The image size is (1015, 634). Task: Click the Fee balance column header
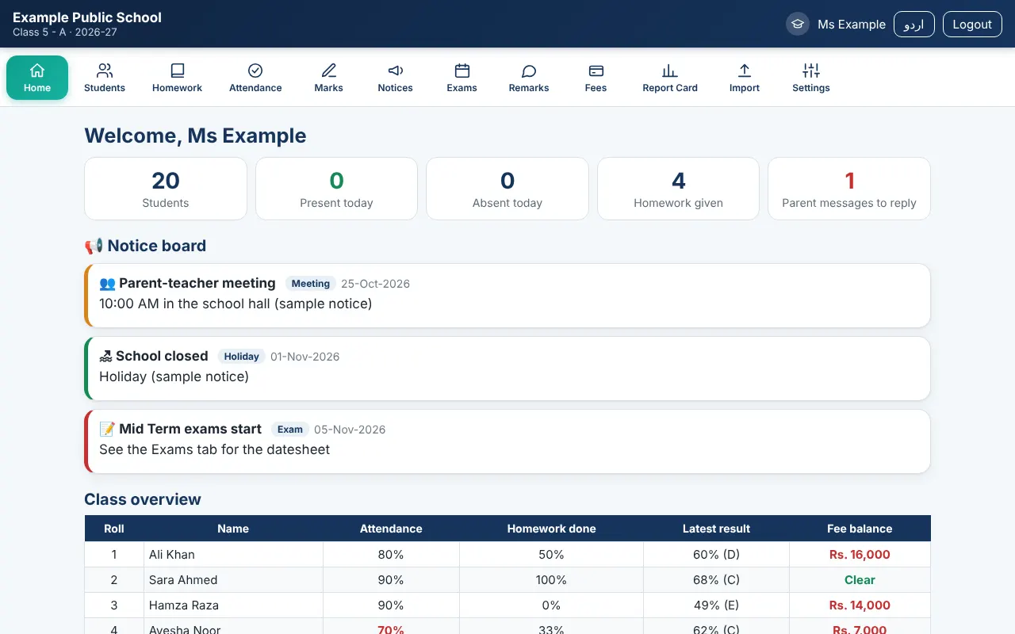pos(860,529)
